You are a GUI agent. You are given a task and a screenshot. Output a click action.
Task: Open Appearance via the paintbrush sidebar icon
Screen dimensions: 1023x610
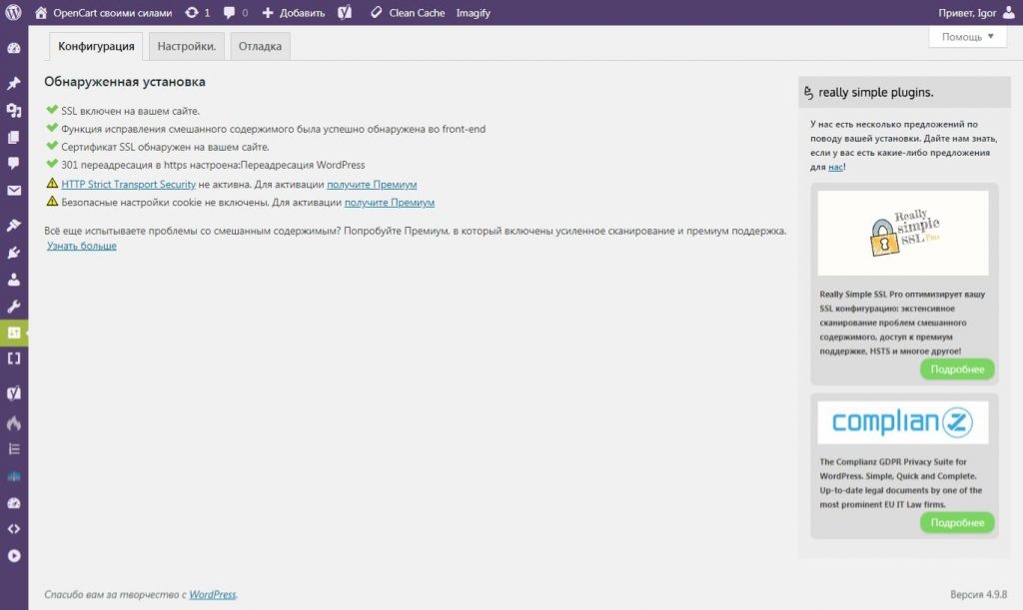tap(14, 225)
